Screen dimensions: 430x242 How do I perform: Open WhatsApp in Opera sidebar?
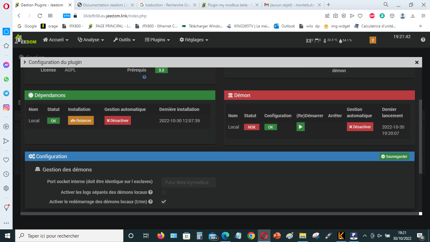click(6, 79)
